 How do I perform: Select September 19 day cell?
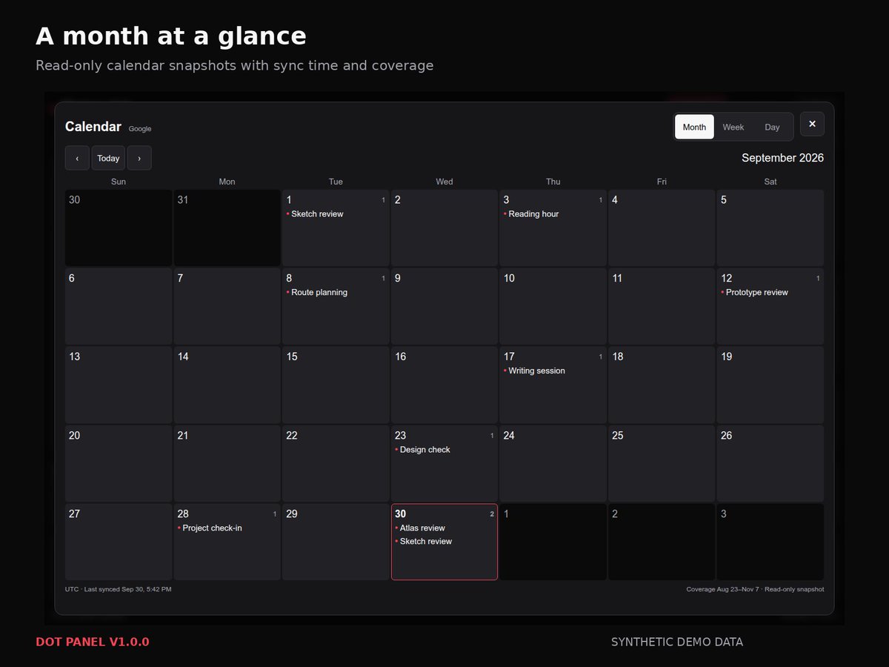(x=770, y=385)
